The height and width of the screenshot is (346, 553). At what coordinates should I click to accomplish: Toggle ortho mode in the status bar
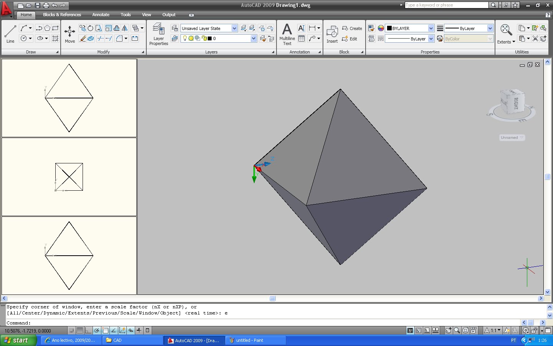coord(88,330)
